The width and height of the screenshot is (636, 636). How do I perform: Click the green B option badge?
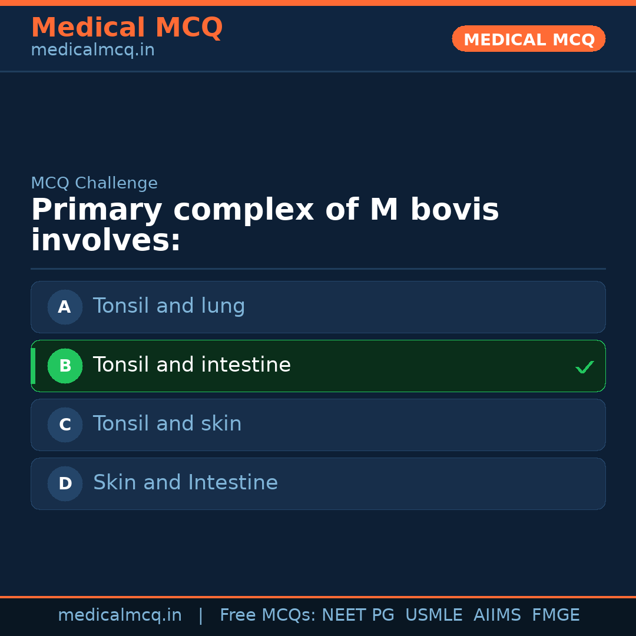point(65,366)
